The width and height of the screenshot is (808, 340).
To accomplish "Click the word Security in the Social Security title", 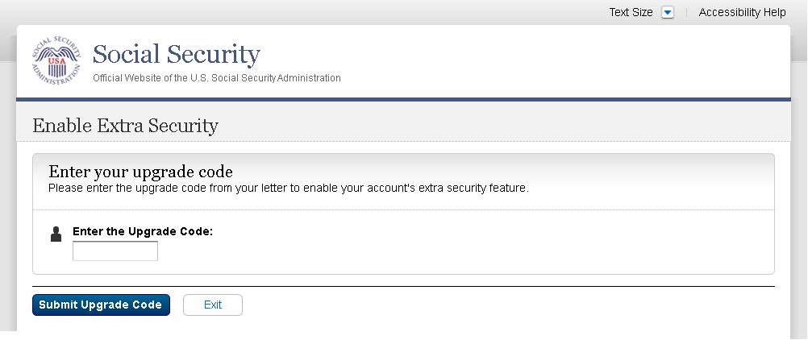I will [216, 54].
